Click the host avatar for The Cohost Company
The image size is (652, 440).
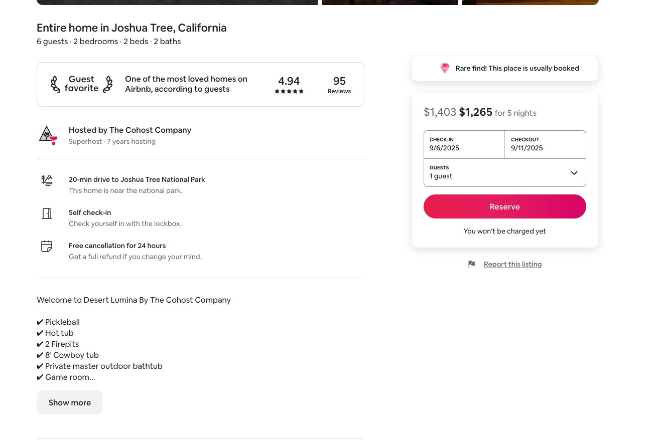point(48,135)
